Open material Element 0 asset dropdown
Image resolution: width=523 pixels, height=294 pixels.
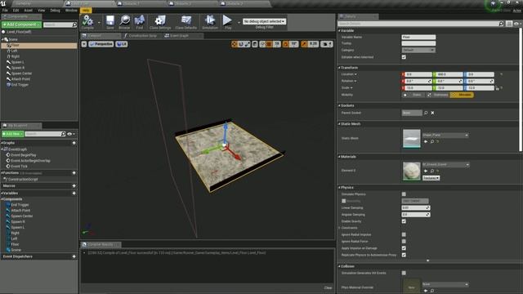pos(445,165)
